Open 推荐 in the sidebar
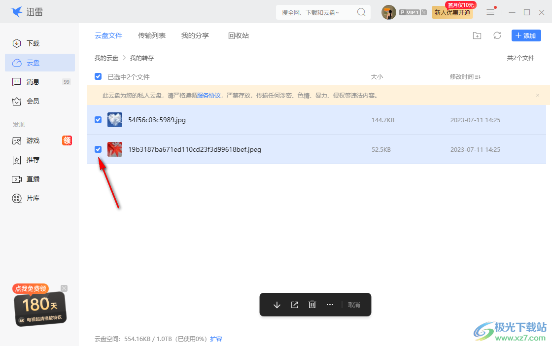552x346 pixels. (40, 160)
